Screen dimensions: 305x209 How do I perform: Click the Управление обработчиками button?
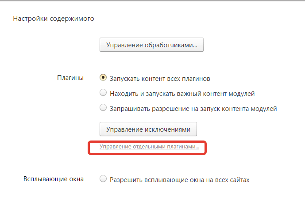tap(151, 45)
